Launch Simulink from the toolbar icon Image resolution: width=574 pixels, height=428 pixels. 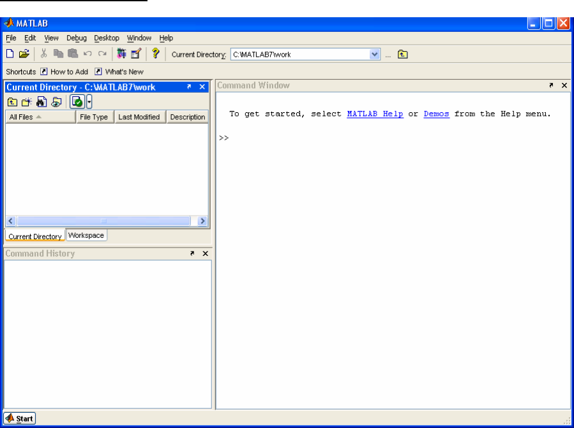(121, 54)
